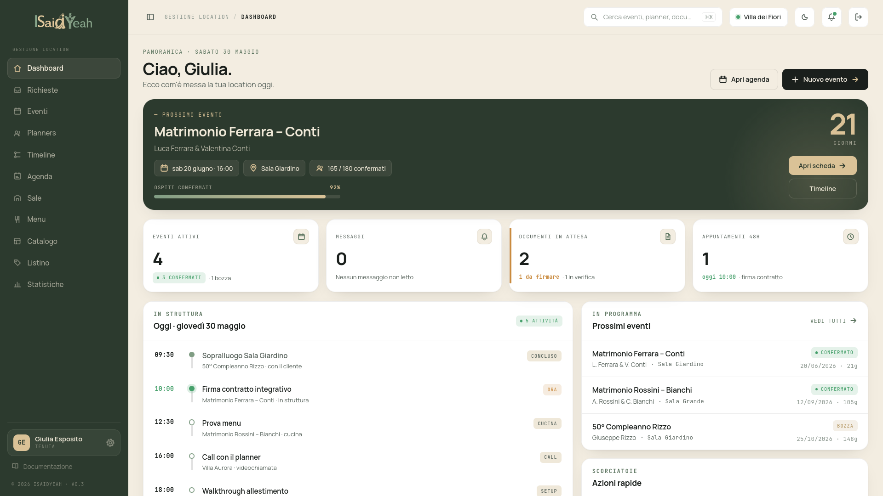Create a Nuovo evento
Screen dimensions: 883x496
click(825, 79)
